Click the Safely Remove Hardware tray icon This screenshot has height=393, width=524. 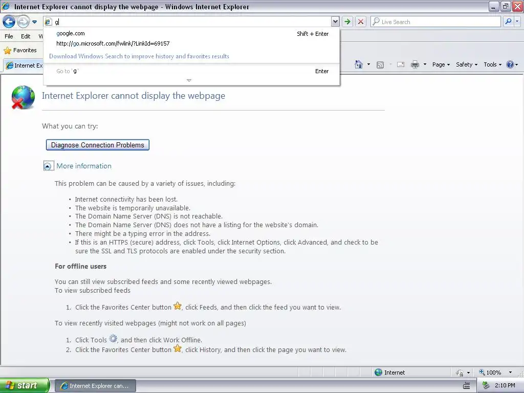coord(486,386)
